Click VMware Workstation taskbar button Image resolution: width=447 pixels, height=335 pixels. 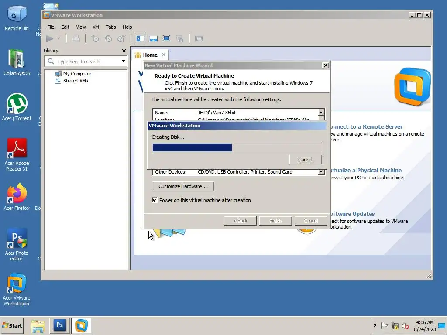coord(81,325)
